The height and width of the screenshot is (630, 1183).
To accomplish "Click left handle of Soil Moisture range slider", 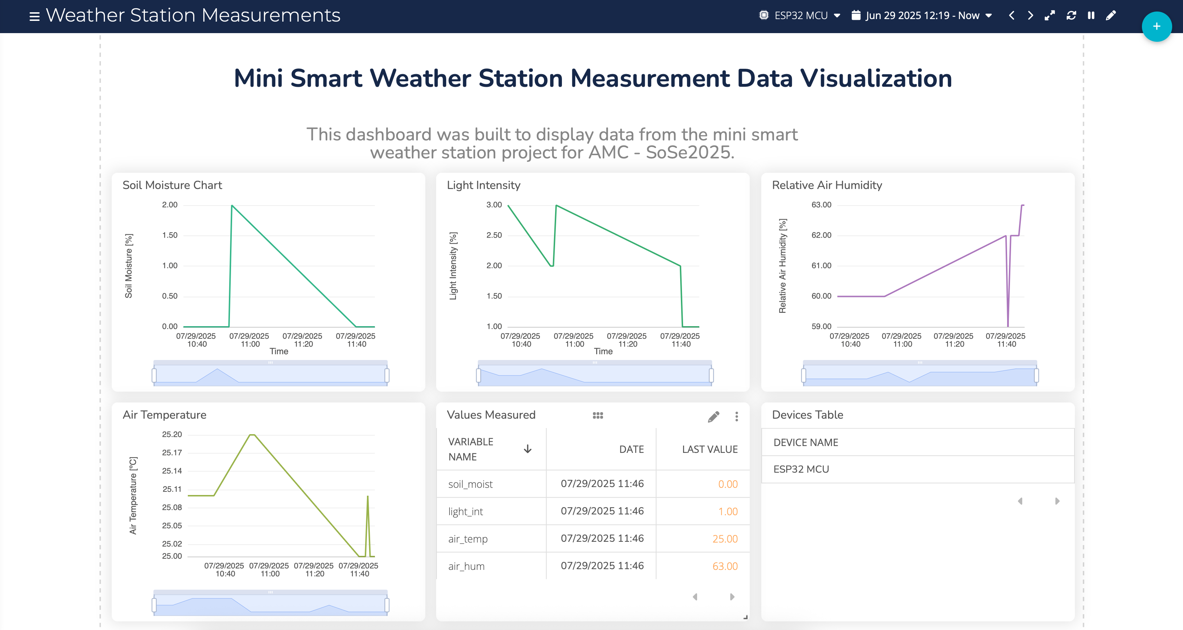I will click(x=154, y=375).
